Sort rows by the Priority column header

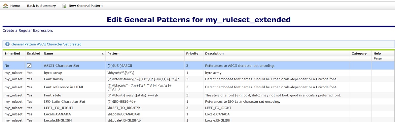coord(192,53)
